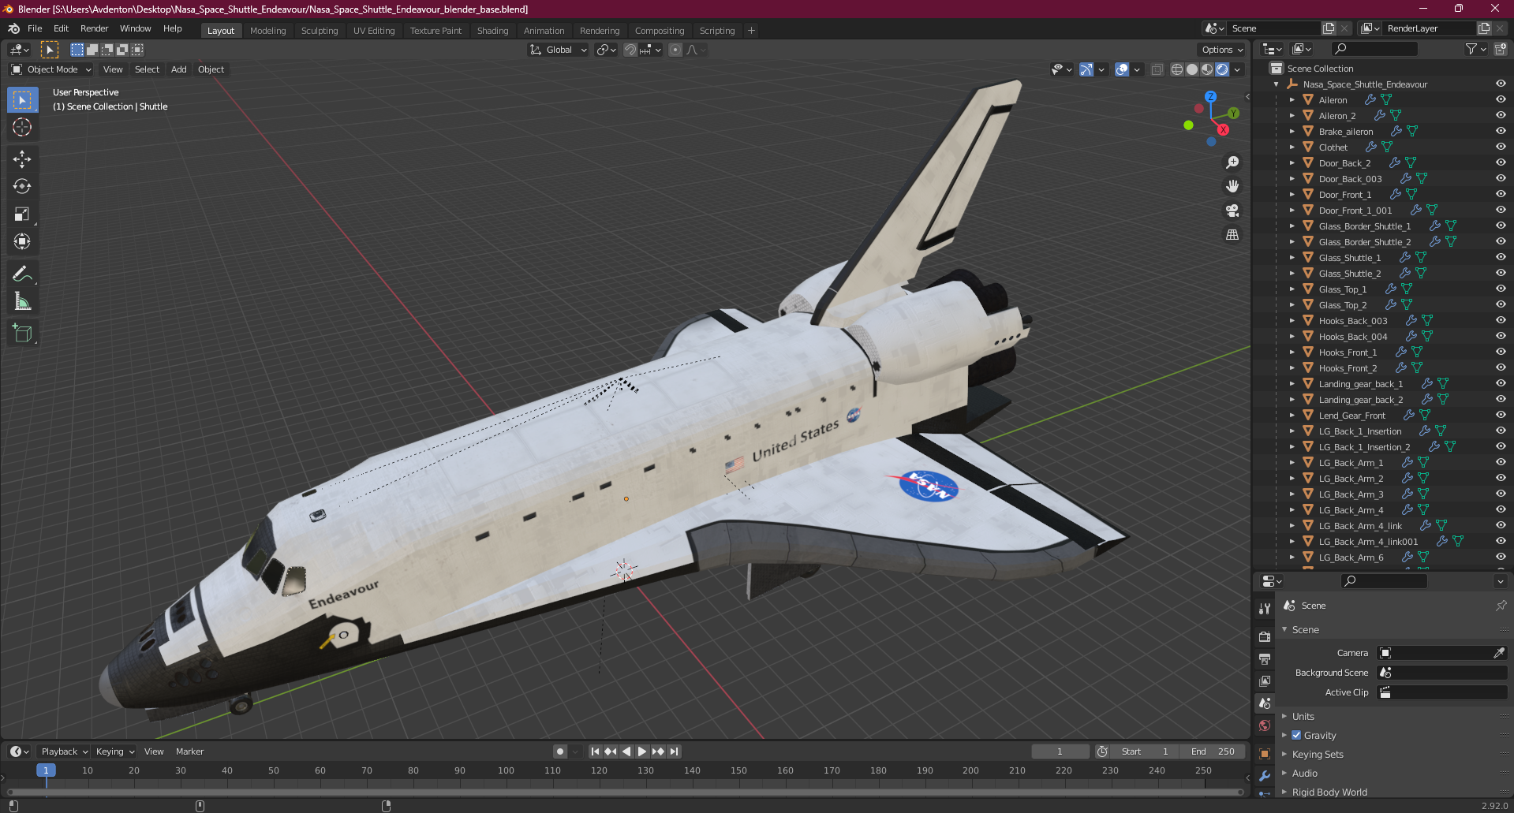Screen dimensions: 1514x813
Task: Open the Render properties tab icon
Action: coord(1265,636)
